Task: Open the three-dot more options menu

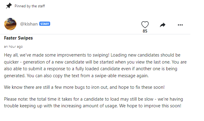Action: coord(180,25)
